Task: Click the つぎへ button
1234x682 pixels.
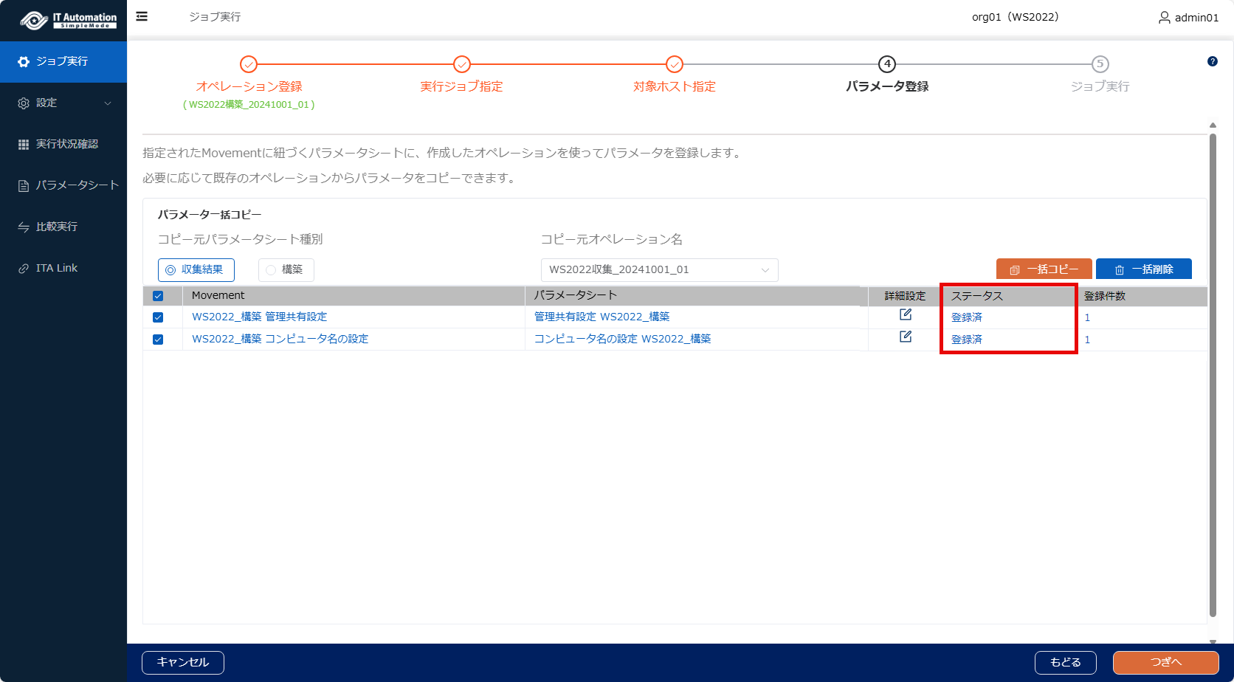Action: (x=1165, y=662)
